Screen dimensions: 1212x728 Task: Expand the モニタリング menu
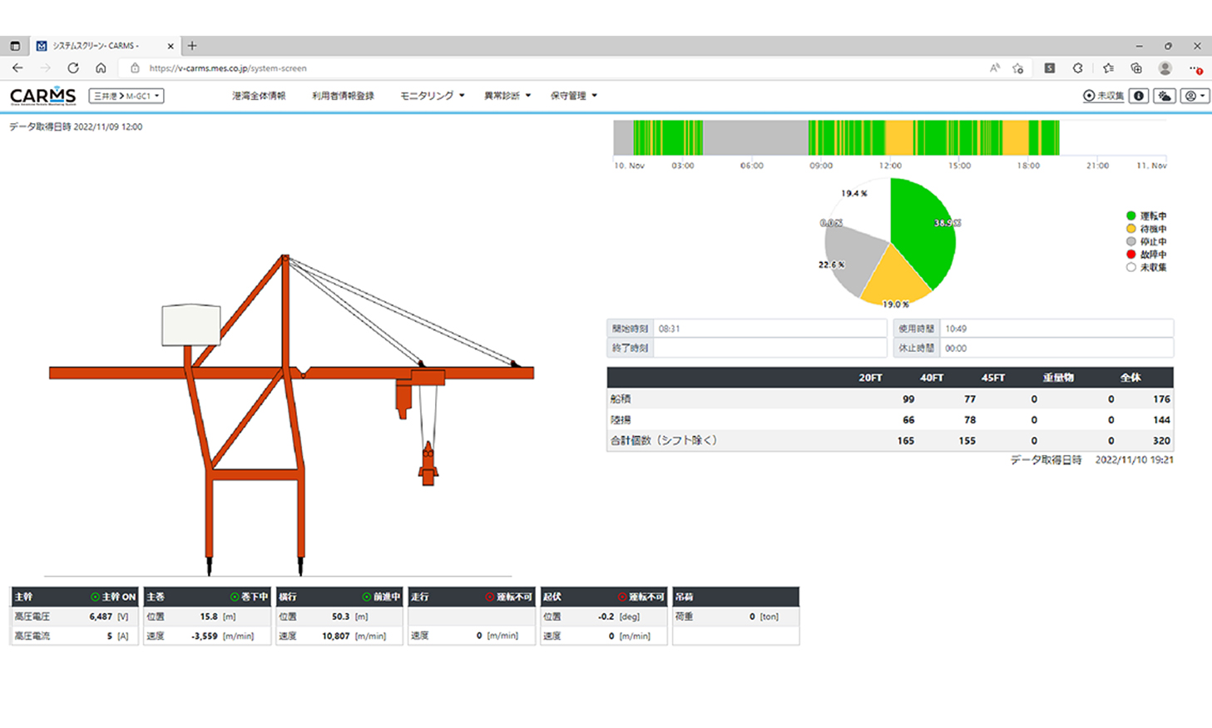[x=433, y=96]
